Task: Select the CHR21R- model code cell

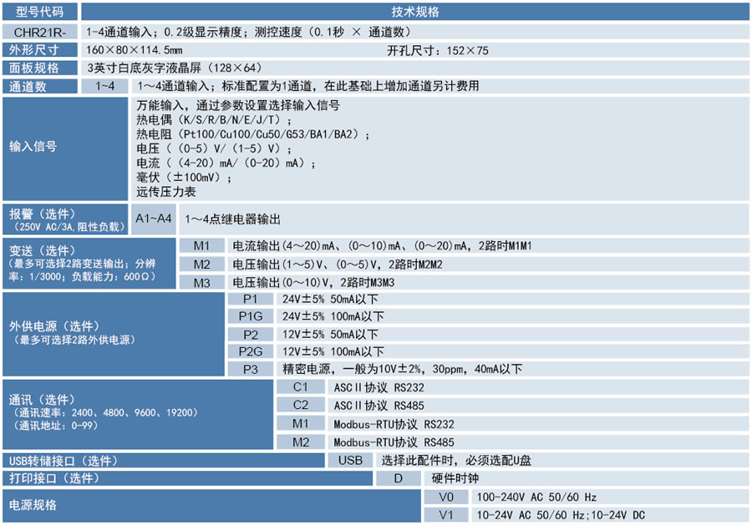Action: point(40,31)
